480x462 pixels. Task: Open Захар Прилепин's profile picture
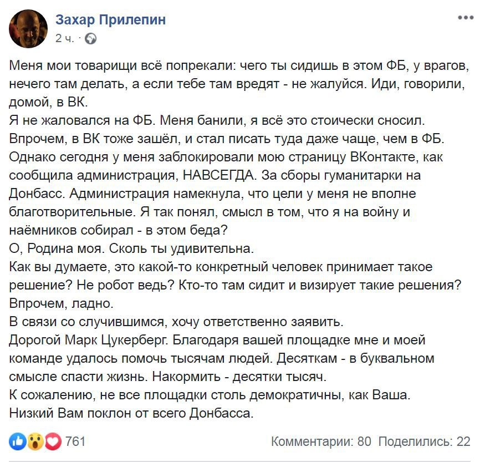28,29
